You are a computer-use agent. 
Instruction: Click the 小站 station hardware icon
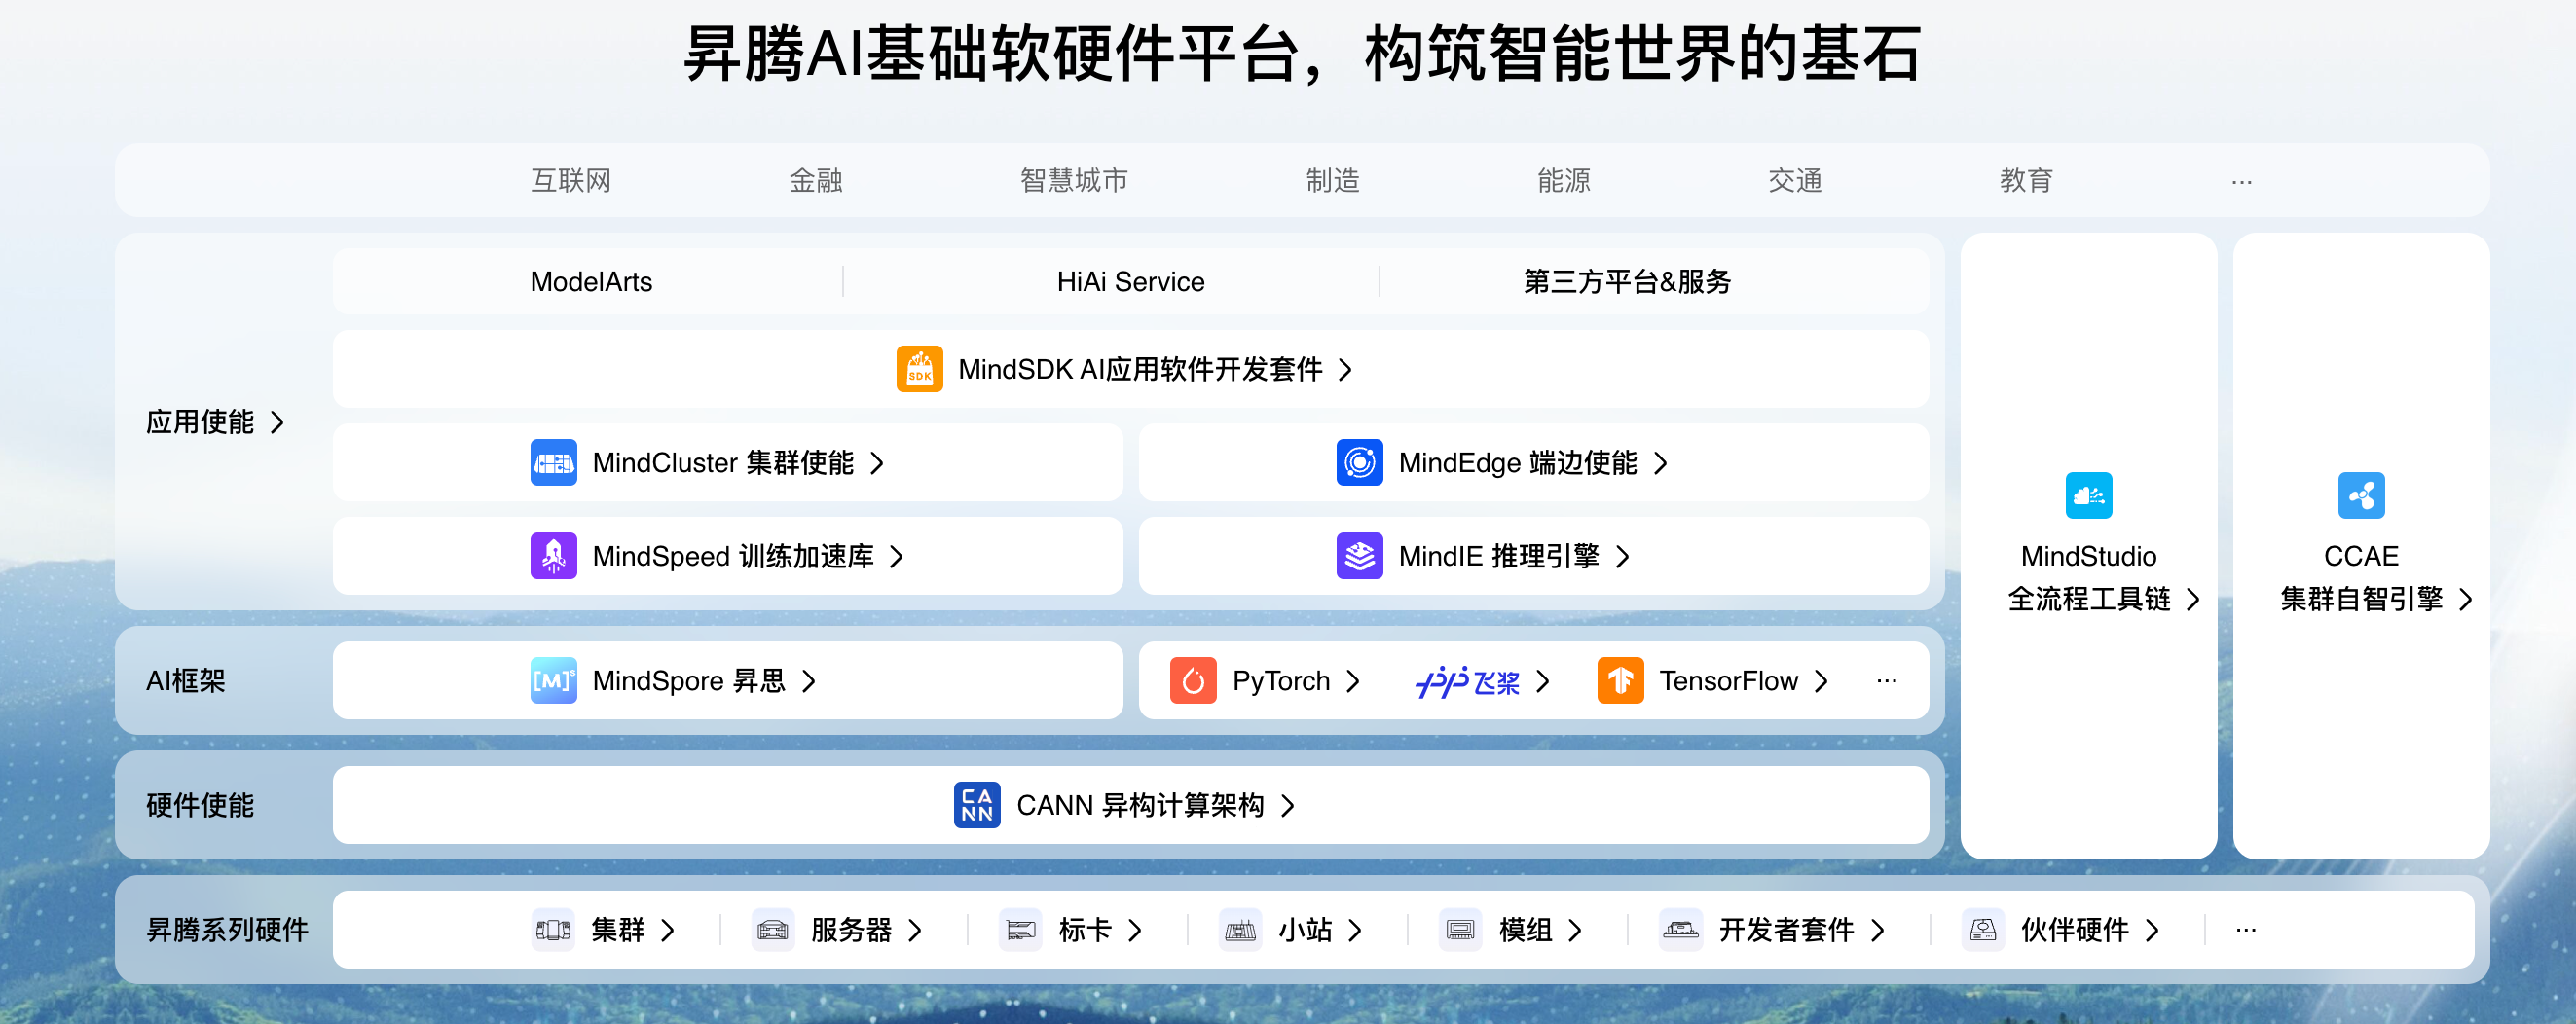point(1240,930)
